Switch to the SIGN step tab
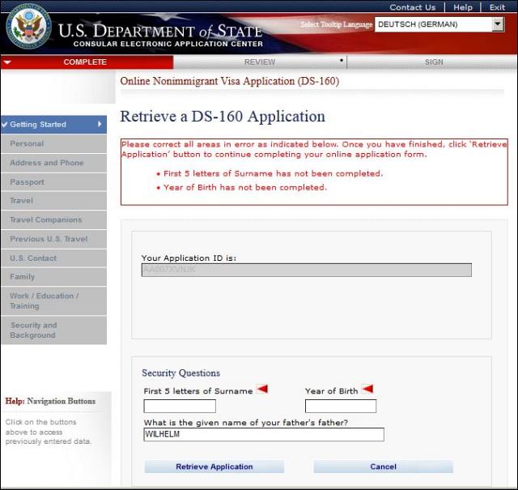 [x=434, y=62]
